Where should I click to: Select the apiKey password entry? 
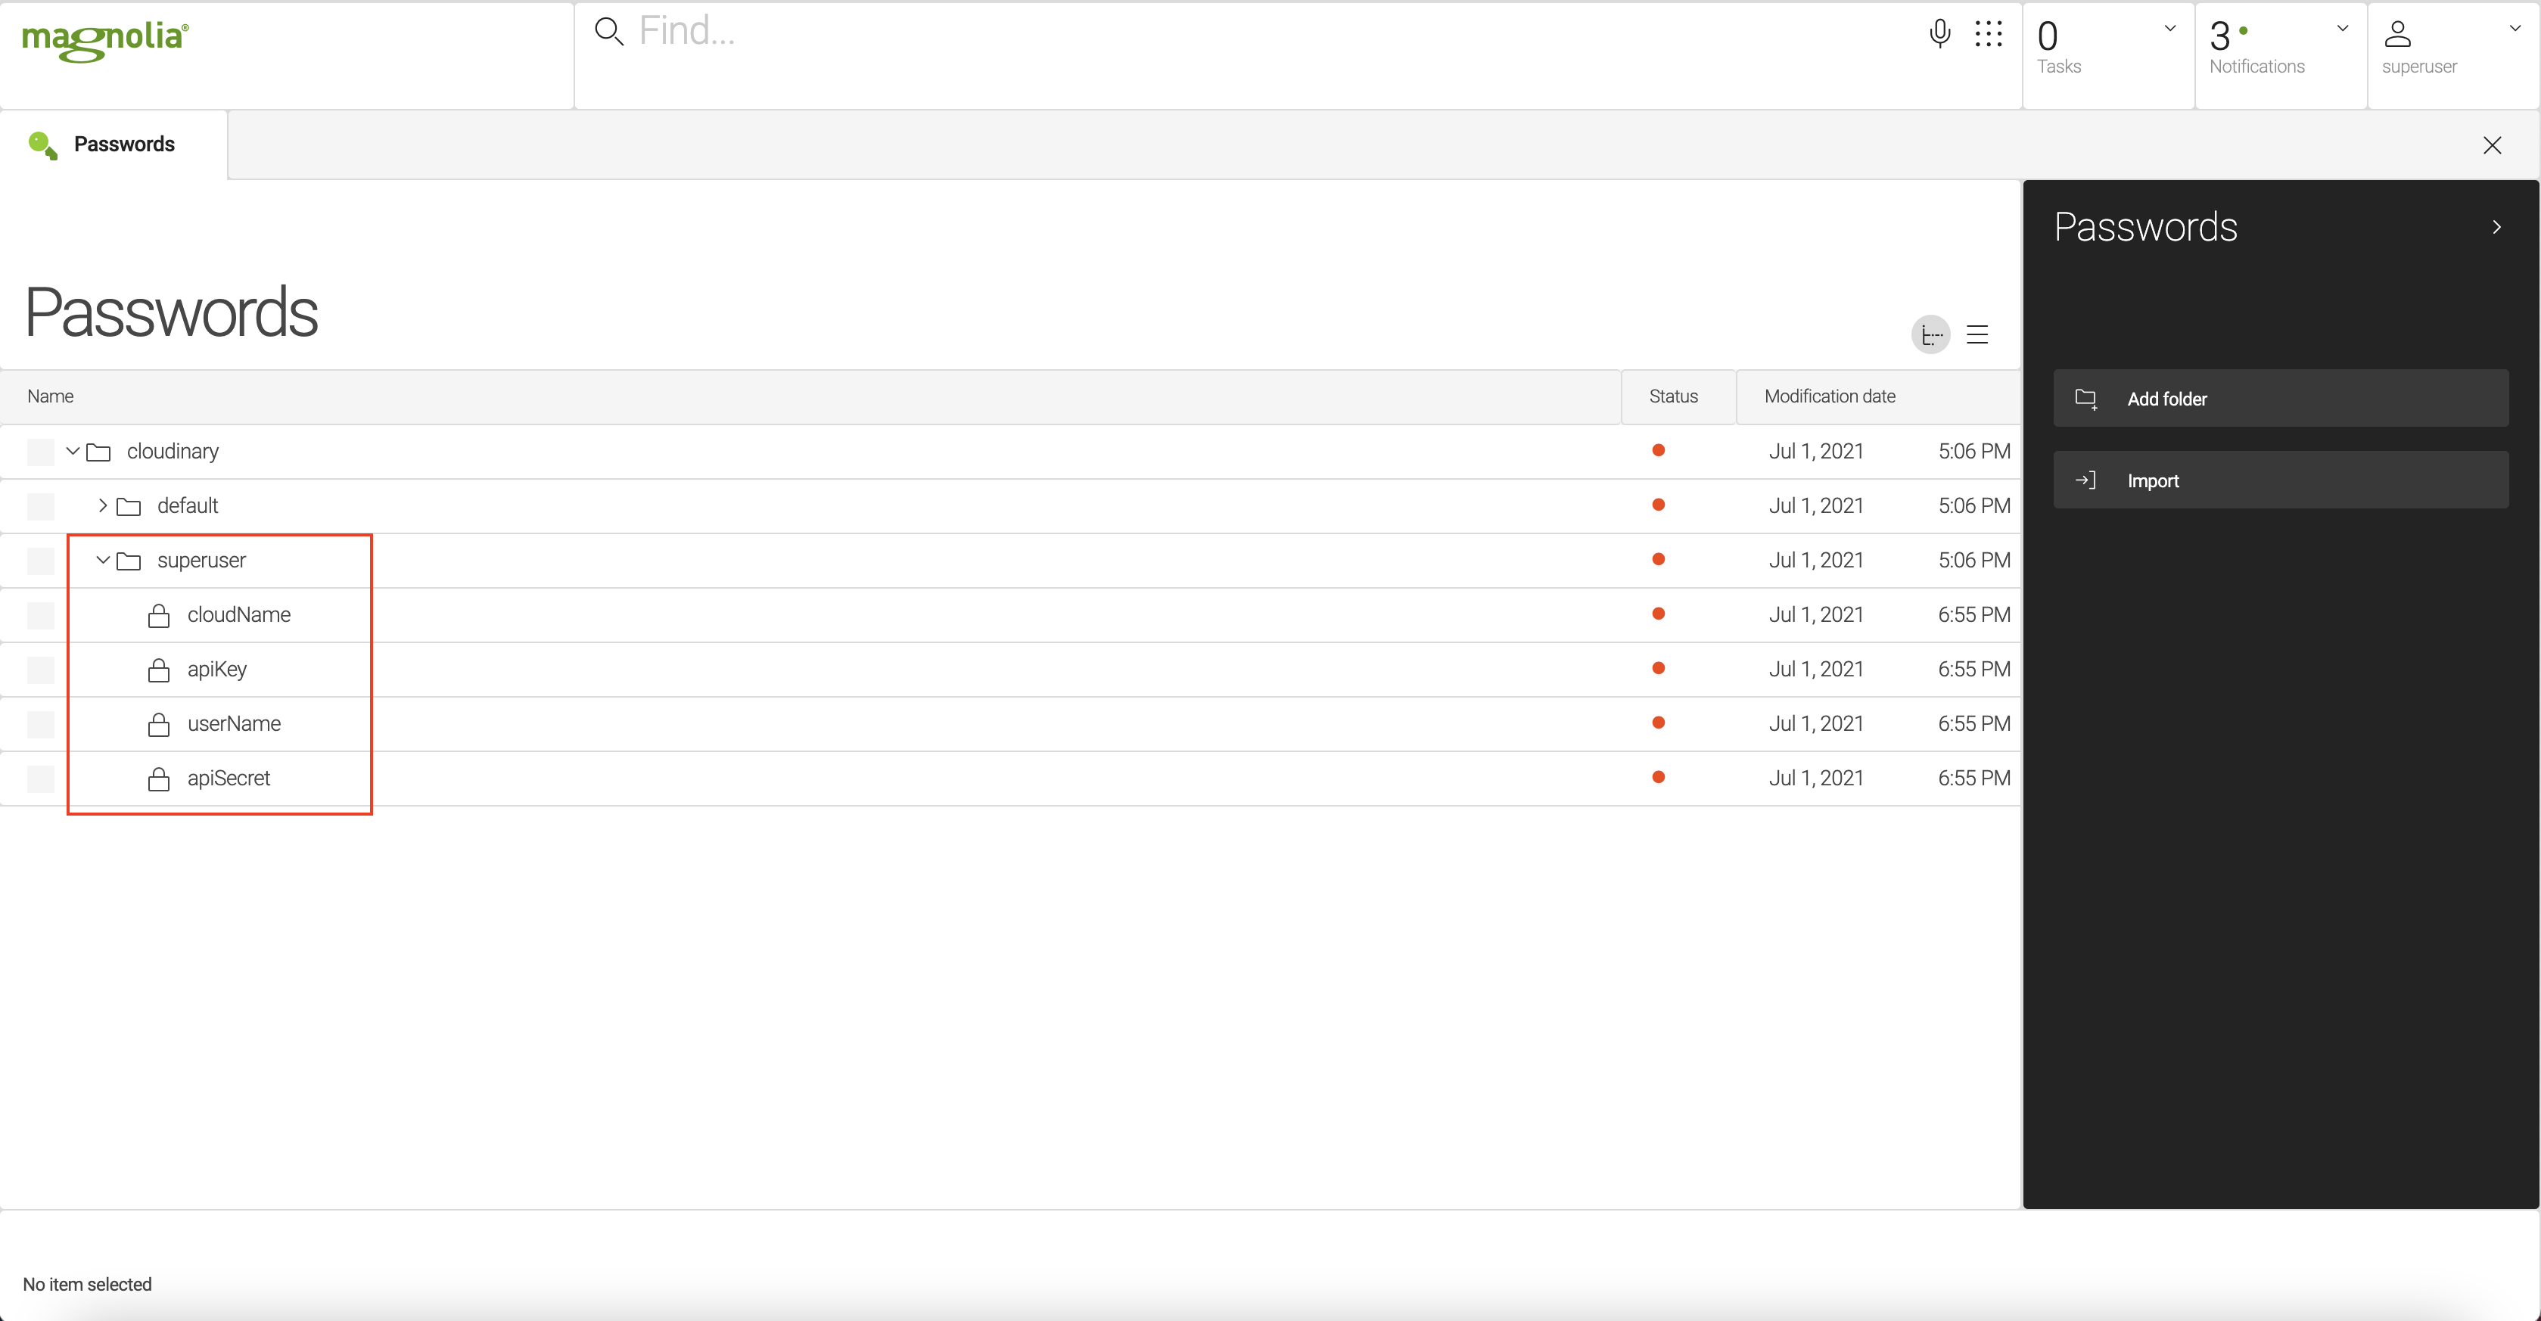217,670
